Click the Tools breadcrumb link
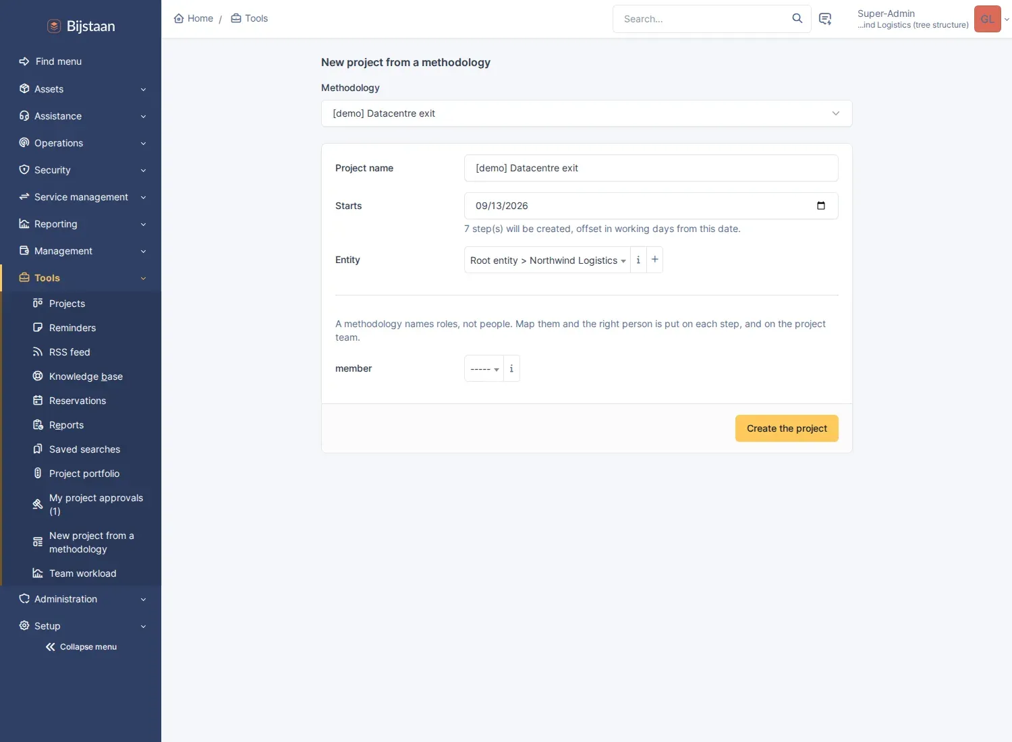1012x742 pixels. pos(250,18)
